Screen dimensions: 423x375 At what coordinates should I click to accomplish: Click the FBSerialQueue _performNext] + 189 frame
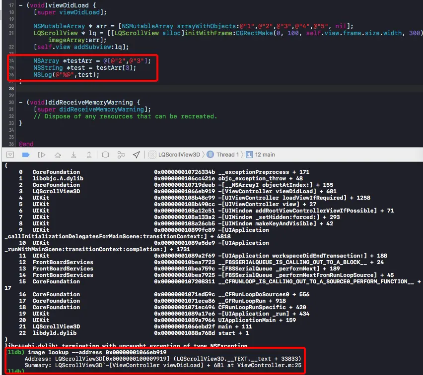(x=179, y=268)
